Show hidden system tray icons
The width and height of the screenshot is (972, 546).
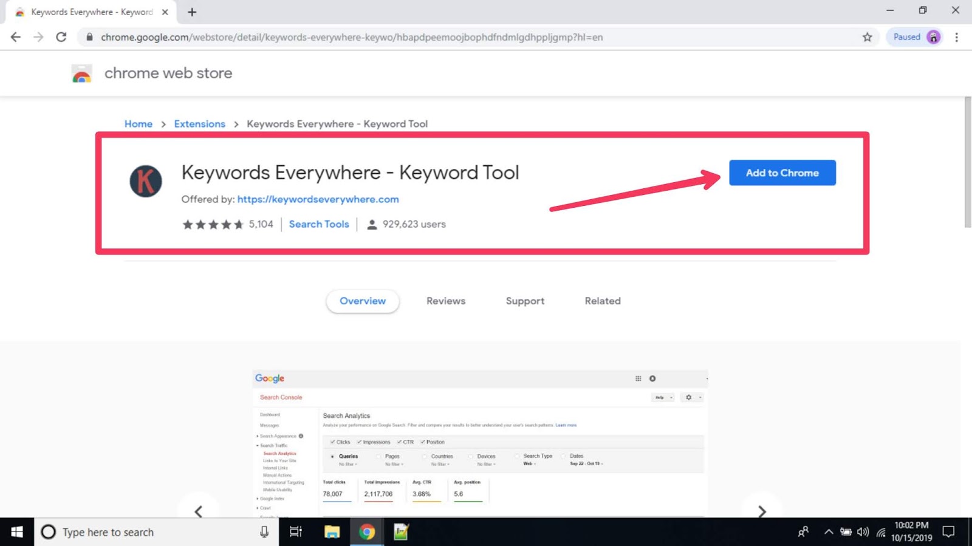829,532
